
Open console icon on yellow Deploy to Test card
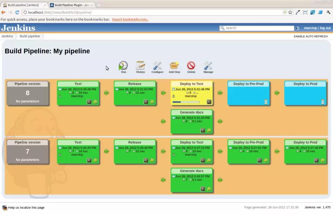click(209, 102)
